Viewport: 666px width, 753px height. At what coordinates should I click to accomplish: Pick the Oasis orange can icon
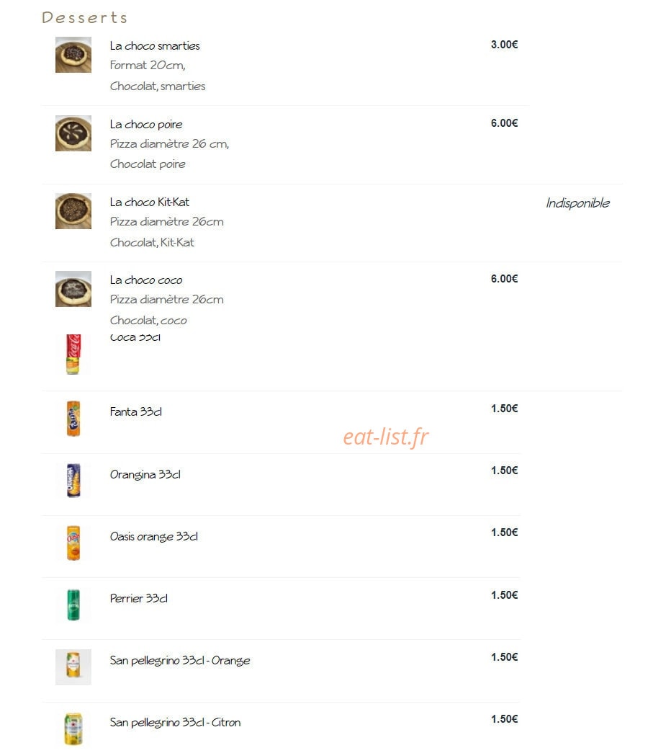pos(73,543)
